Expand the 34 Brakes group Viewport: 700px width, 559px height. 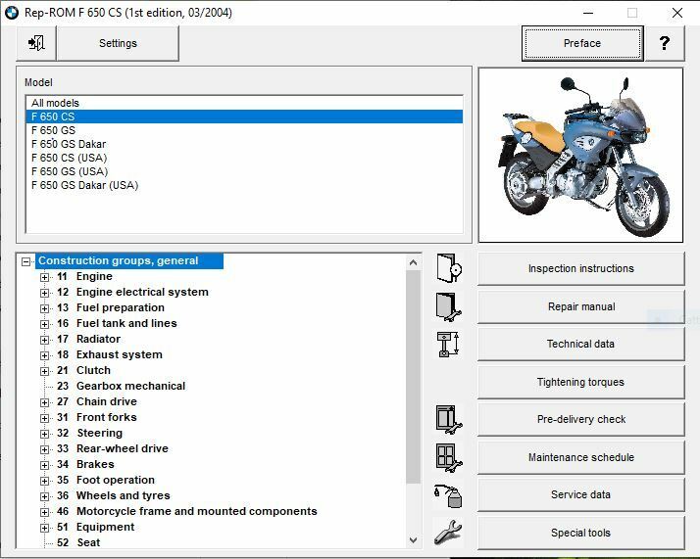[44, 465]
